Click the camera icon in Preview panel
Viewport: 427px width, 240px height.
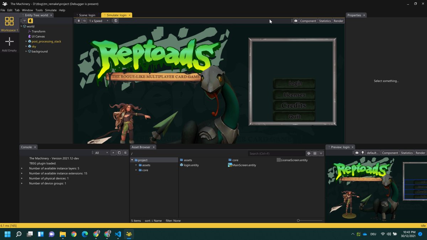tap(357, 153)
